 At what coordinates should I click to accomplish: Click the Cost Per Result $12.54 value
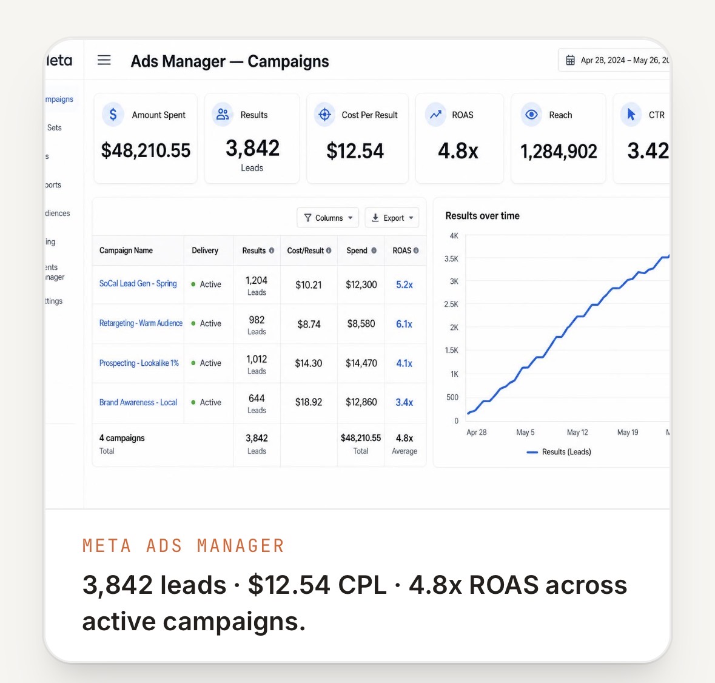tap(355, 151)
